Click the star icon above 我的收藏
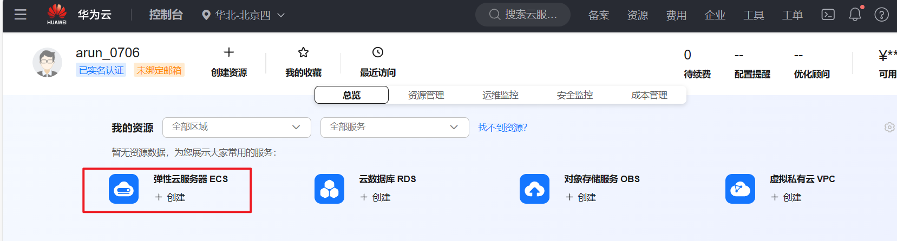 point(303,52)
